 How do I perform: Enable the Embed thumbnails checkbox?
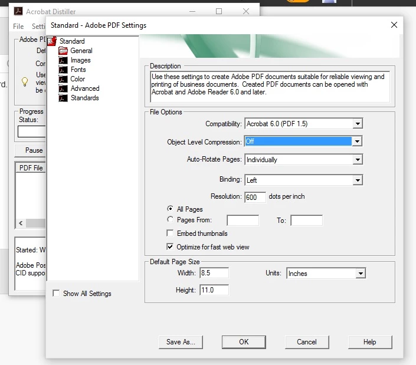[170, 234]
